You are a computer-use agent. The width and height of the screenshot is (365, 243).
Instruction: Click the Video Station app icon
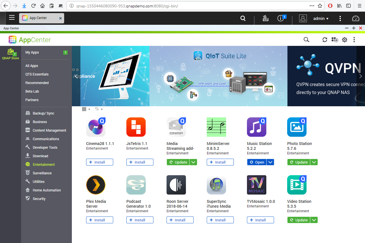[297, 185]
